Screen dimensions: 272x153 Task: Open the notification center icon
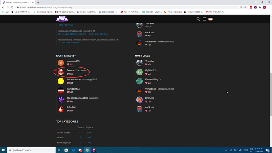point(268,150)
